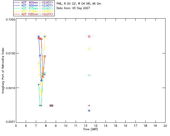Click the y-axis tick label 0.0010
This screenshot has height=136, width=170.
[x=11, y=88]
